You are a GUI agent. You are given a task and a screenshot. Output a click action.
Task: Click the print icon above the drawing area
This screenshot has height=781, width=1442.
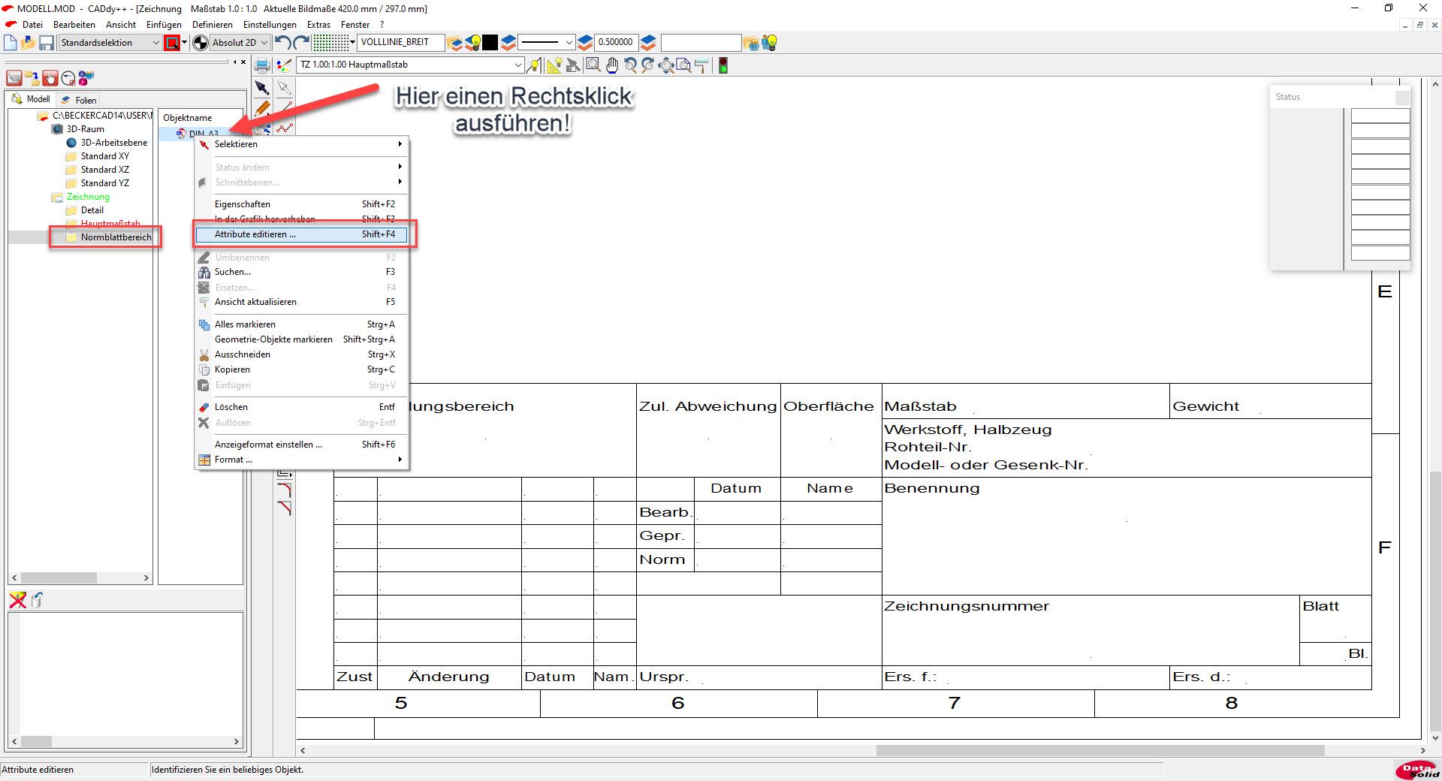point(262,65)
